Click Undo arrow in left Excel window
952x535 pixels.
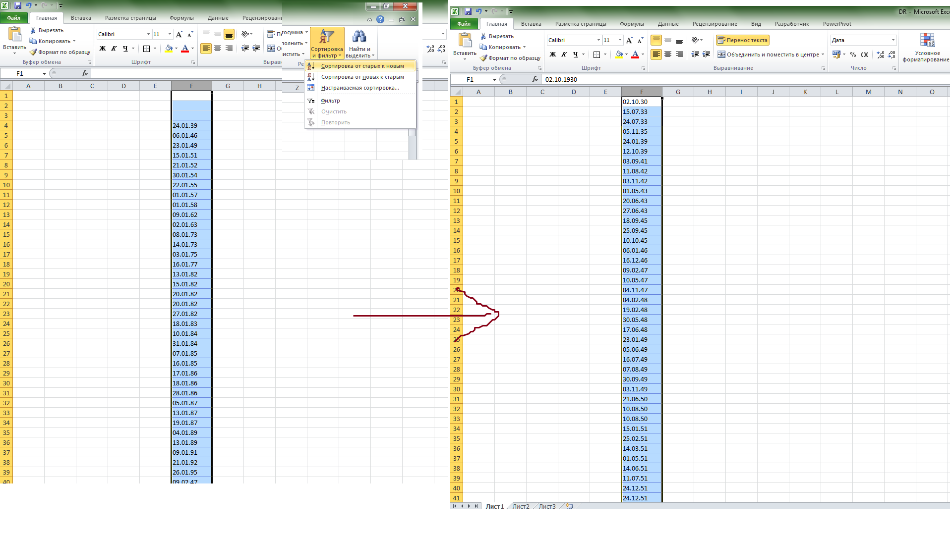[x=28, y=5]
